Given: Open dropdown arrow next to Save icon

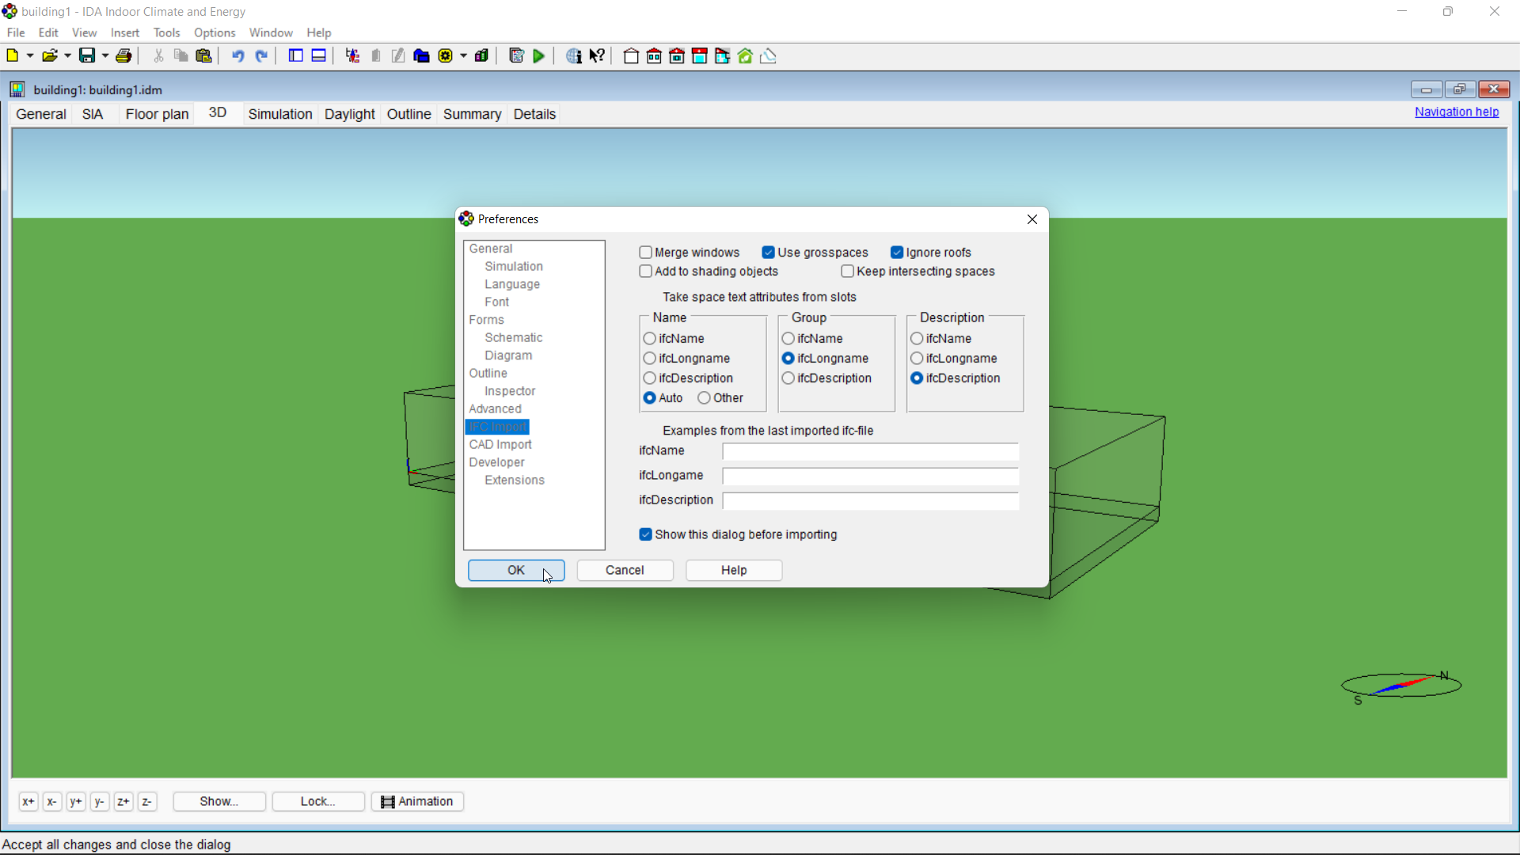Looking at the screenshot, I should [x=105, y=56].
